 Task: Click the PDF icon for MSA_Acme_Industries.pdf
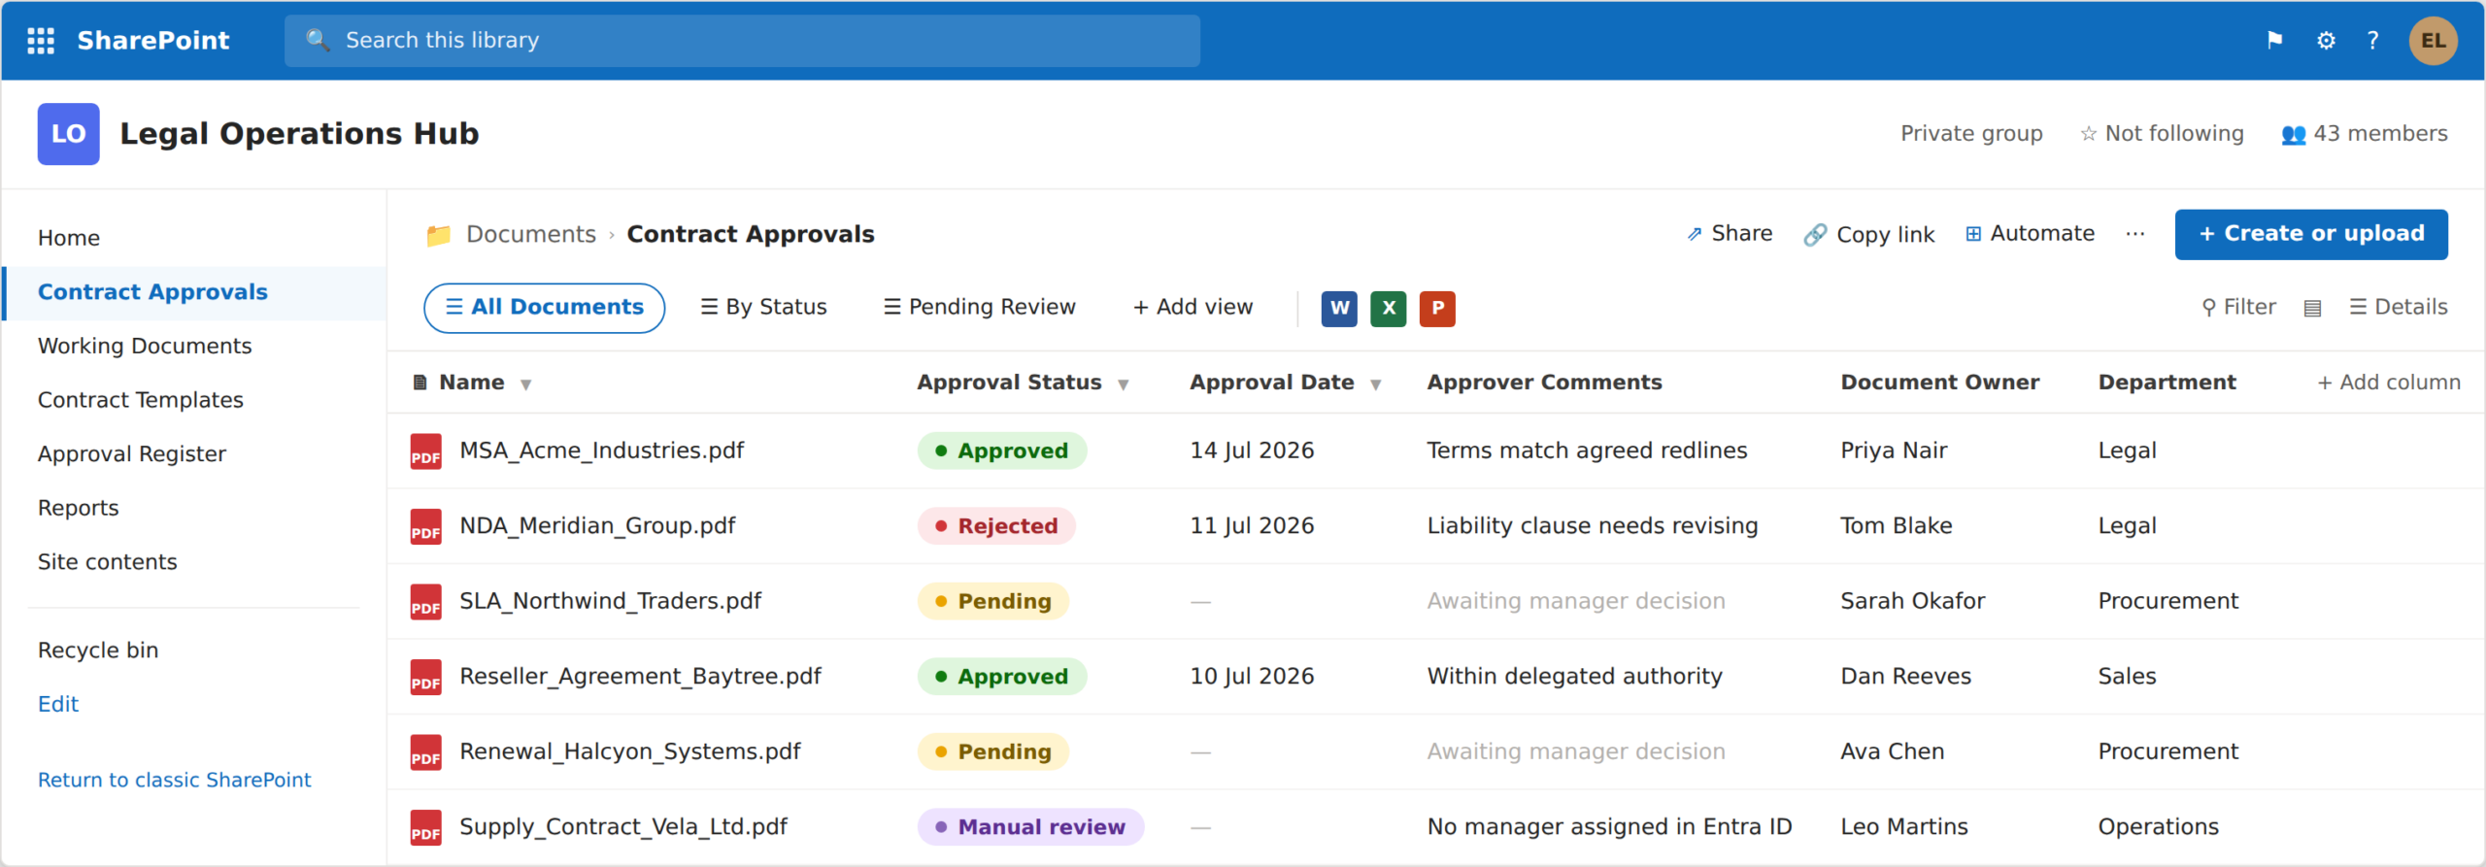(425, 451)
